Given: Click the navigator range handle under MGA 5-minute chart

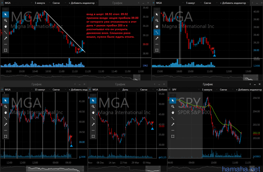Looking at the screenshot, I should (250, 77).
